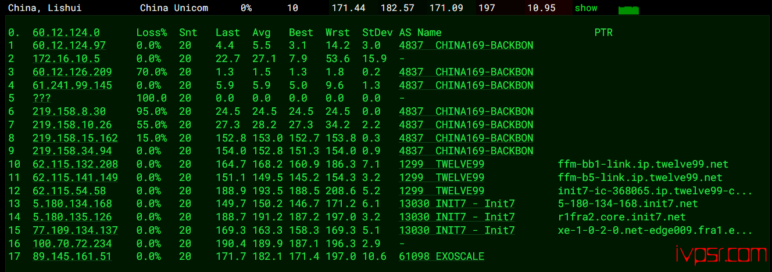Click AS 4837 CHINA169-BACKBON on hop 1
Viewport: 772px width, 272px height.
coord(466,45)
